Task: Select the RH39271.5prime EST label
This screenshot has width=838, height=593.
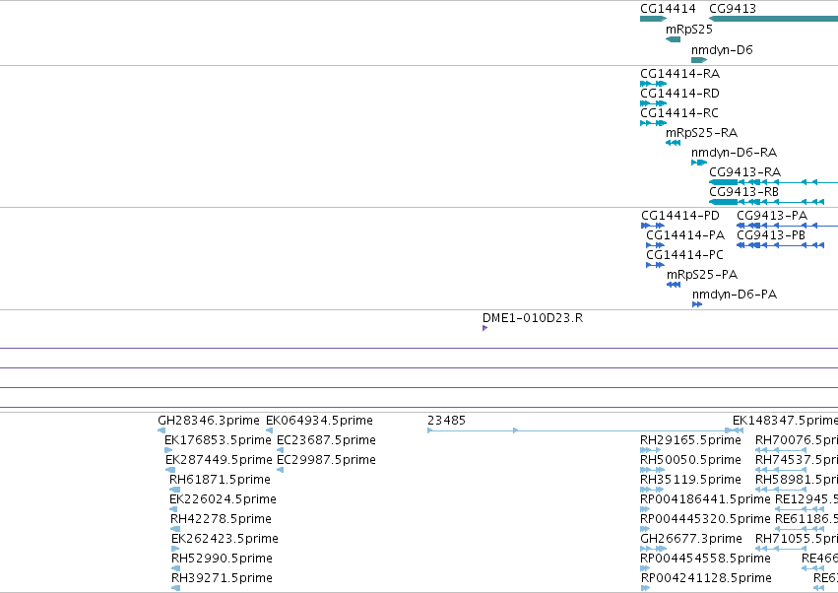Action: (223, 578)
